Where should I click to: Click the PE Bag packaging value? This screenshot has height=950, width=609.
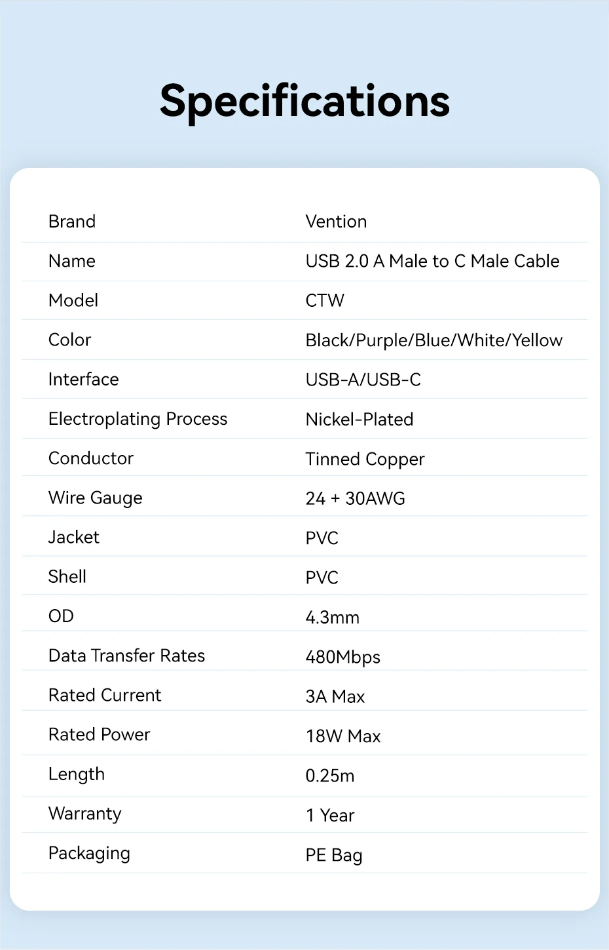(333, 855)
